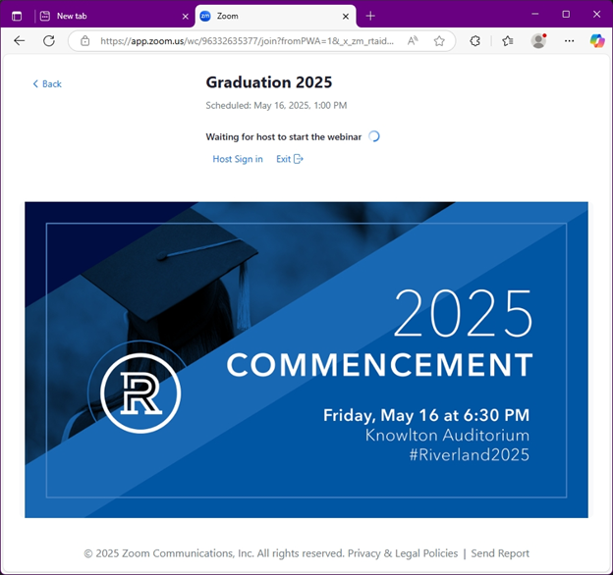
Task: Open Privacy & Legal Policies link
Action: click(x=403, y=553)
